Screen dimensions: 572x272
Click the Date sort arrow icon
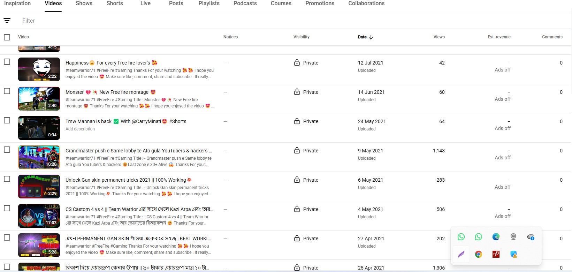(371, 37)
